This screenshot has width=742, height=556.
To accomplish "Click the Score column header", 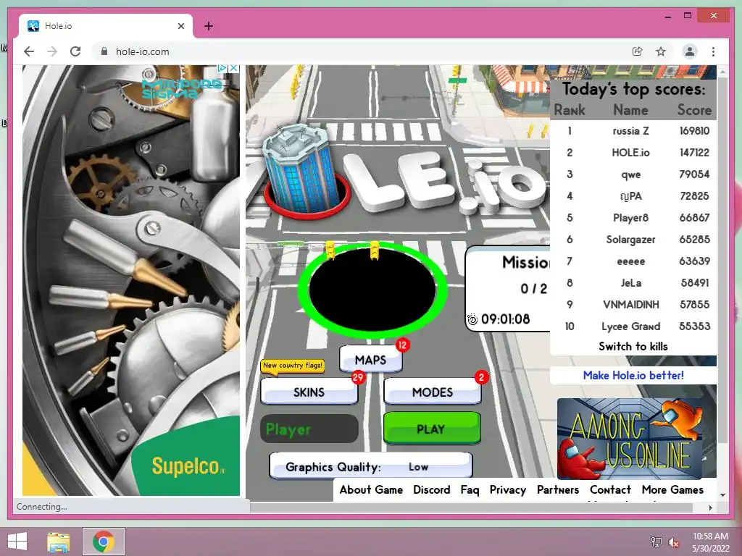I will coord(694,110).
